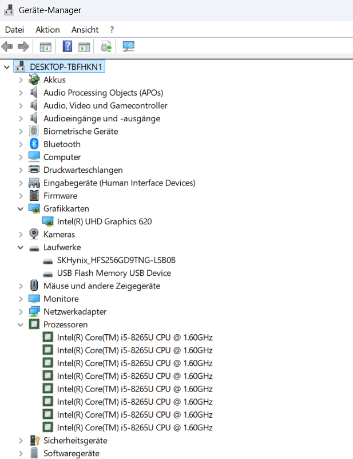
Task: Select the Netzwerkadapter label
Action: pyautogui.click(x=75, y=312)
